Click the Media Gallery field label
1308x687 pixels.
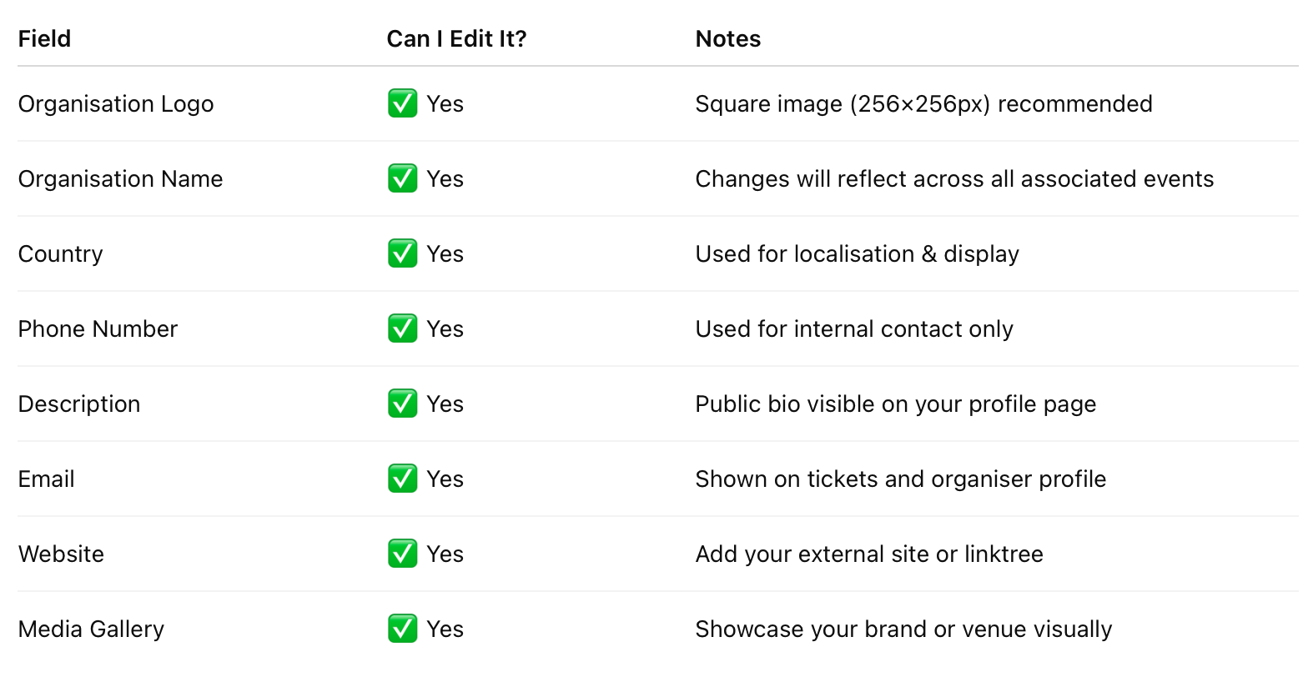(x=91, y=629)
